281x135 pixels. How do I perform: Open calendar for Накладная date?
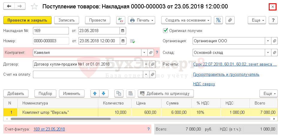(123, 31)
